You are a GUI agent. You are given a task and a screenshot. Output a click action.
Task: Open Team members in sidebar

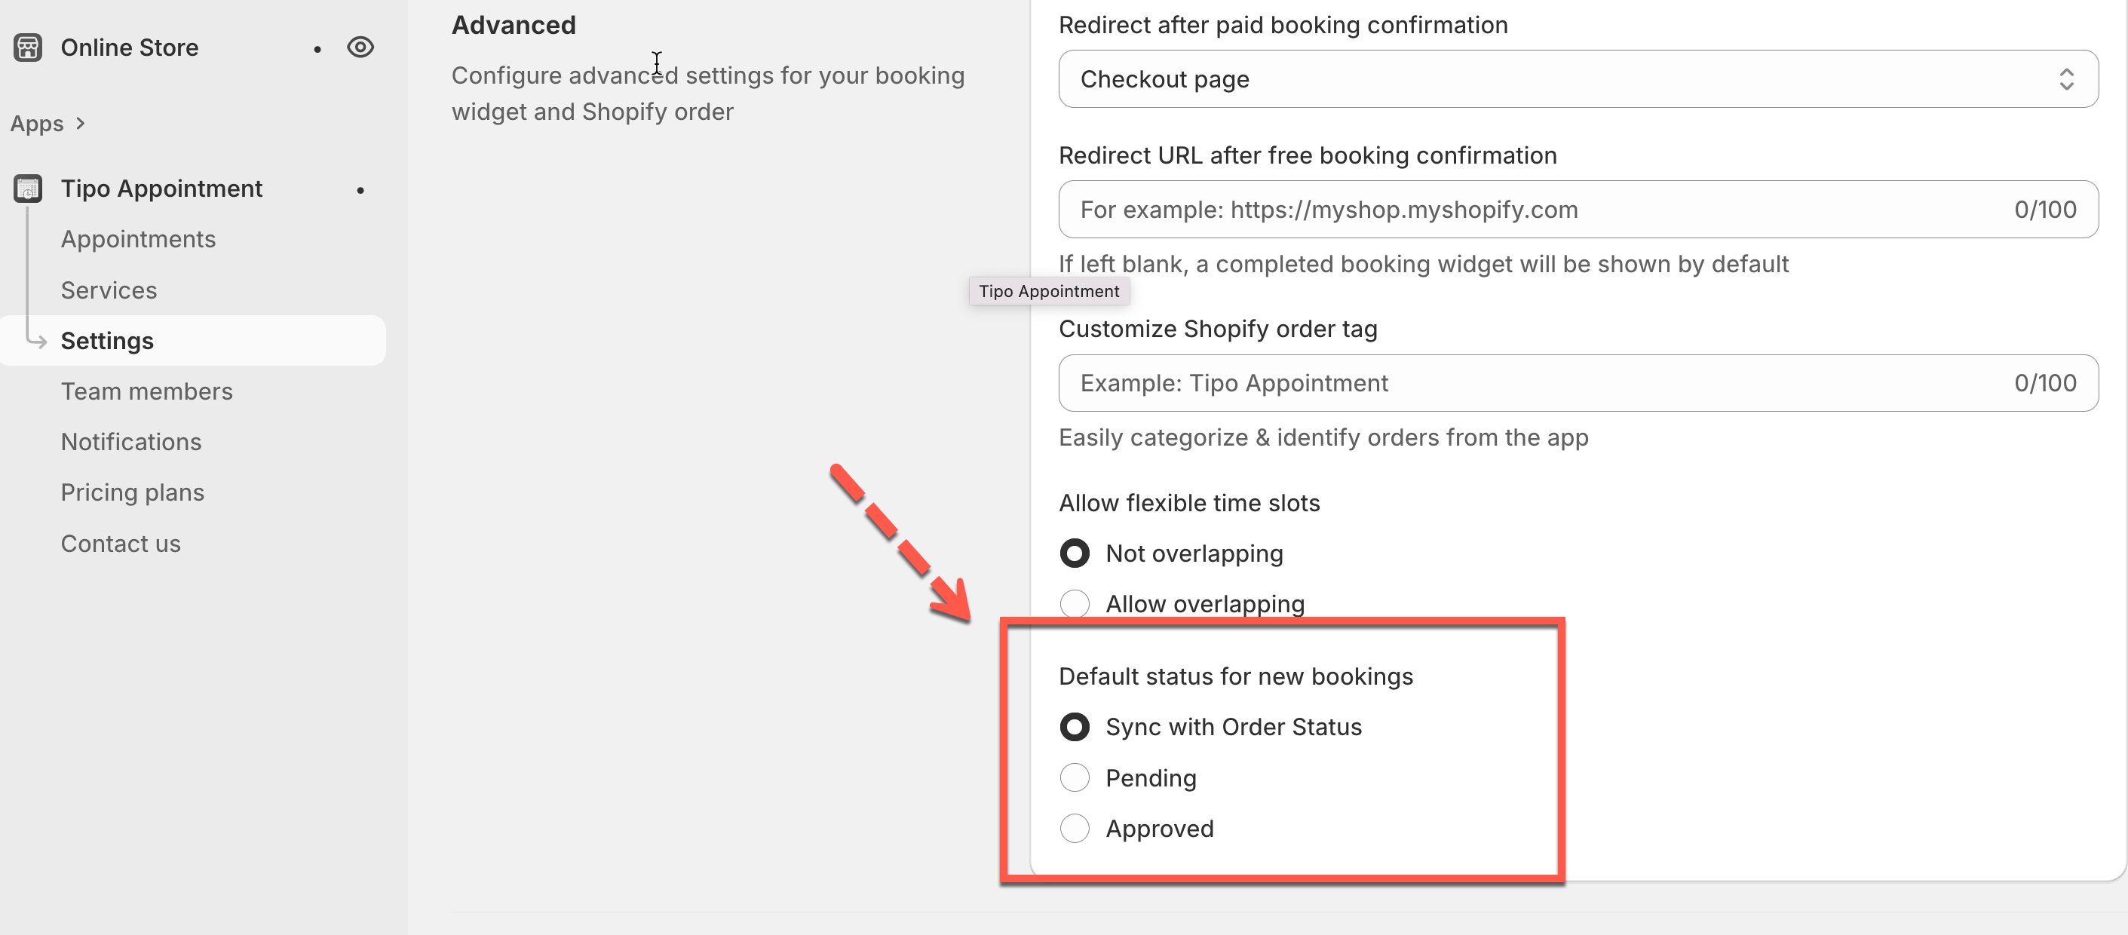(x=147, y=391)
